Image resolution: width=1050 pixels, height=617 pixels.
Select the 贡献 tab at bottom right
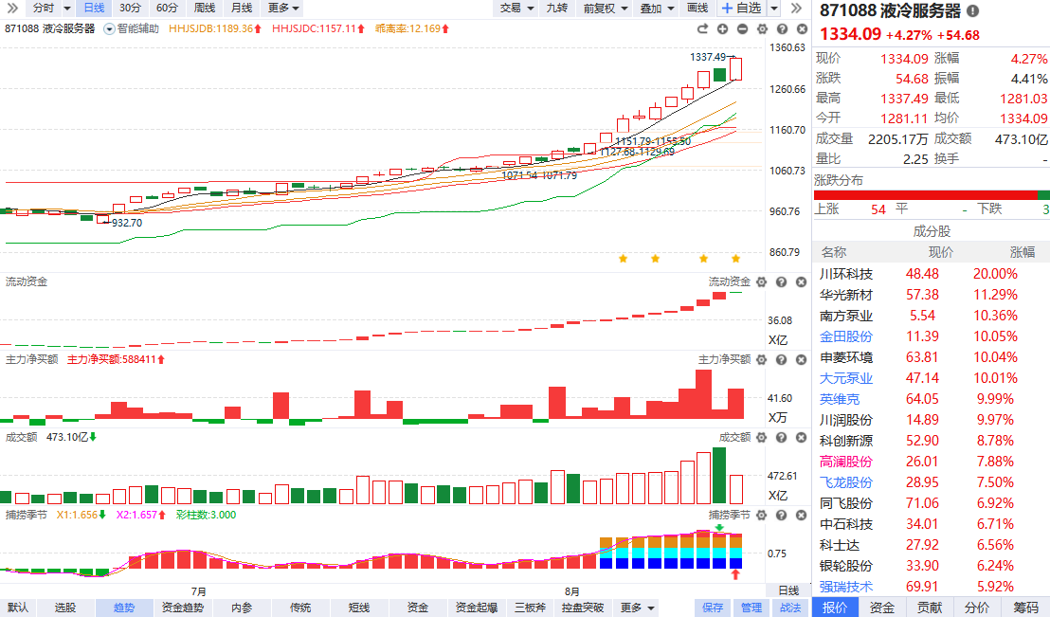coord(930,608)
